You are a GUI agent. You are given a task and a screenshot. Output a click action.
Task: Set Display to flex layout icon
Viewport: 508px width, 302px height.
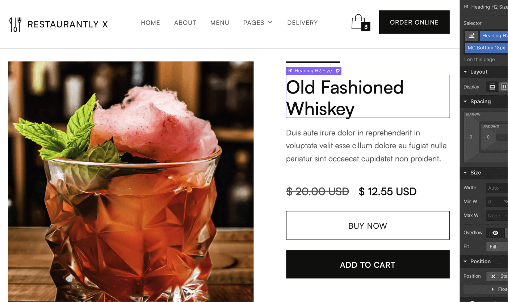click(x=503, y=87)
